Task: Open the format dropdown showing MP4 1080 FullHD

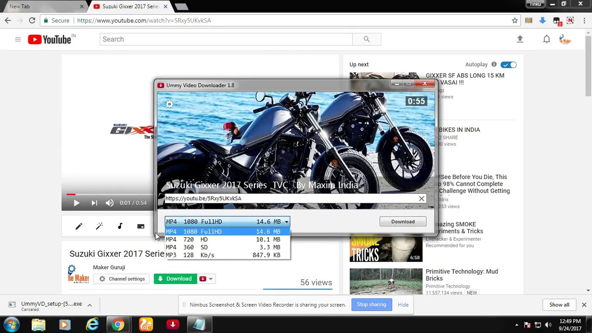Action: tap(227, 222)
